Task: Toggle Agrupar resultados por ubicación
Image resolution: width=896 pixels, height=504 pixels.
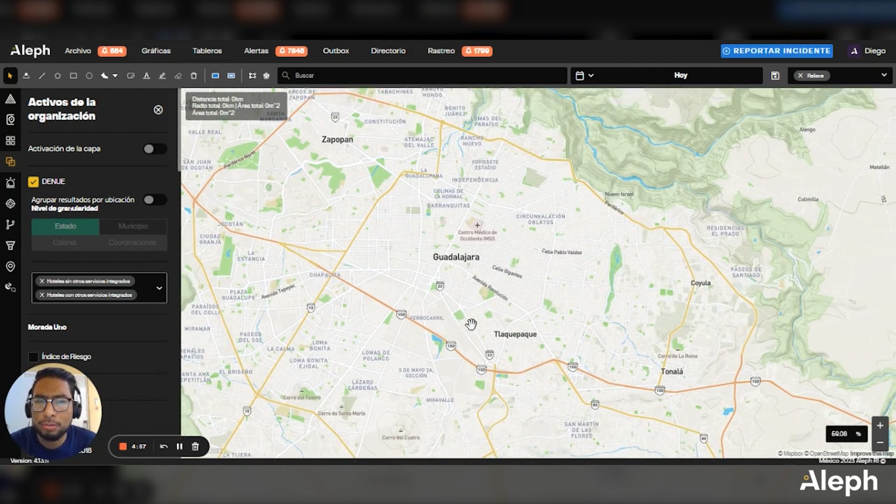Action: click(155, 200)
